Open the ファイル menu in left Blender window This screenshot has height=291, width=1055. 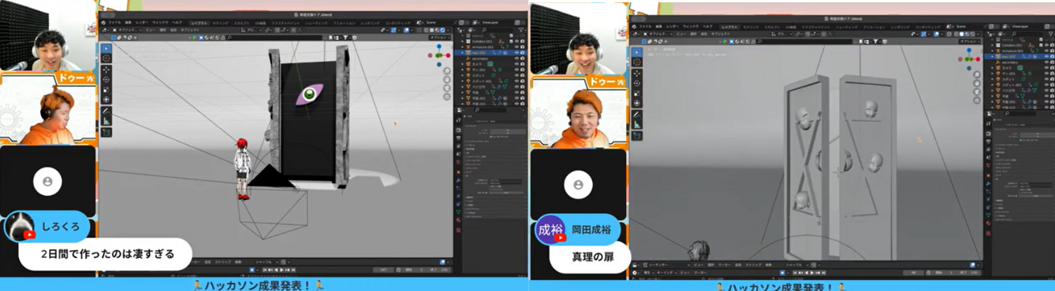coord(114,23)
